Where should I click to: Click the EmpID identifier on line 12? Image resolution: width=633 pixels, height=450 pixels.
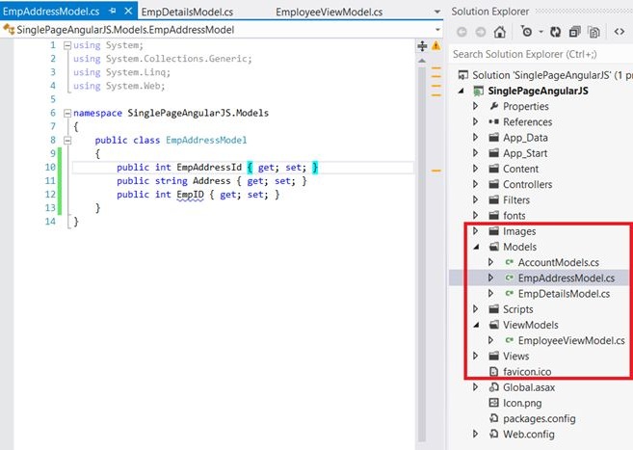(x=190, y=195)
